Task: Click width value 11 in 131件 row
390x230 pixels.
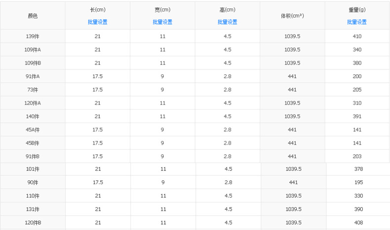Action: [x=163, y=209]
